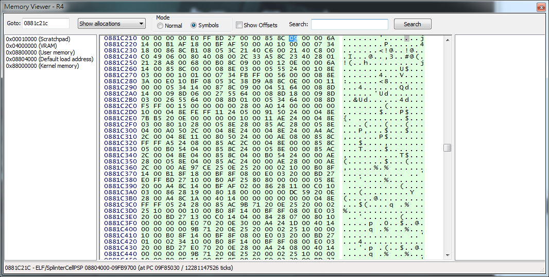Click address label 0881C270
The width and height of the screenshot is (549, 277).
pos(121,75)
